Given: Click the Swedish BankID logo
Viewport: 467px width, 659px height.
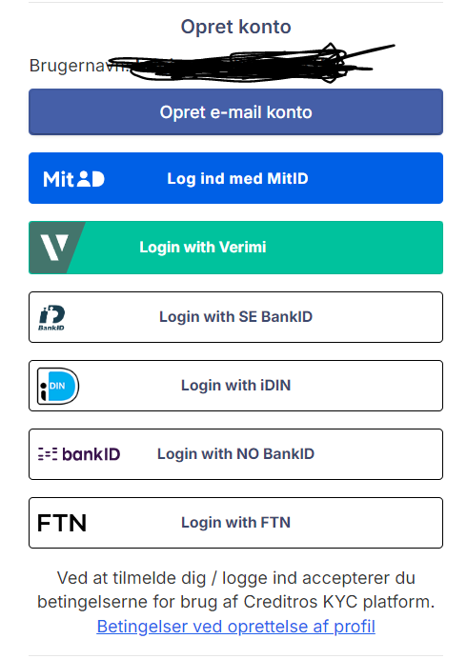Looking at the screenshot, I should (x=51, y=318).
